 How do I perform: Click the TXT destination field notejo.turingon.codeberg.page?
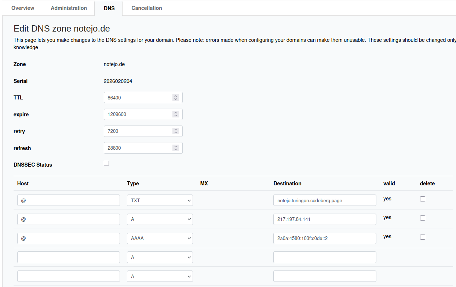tap(324, 200)
